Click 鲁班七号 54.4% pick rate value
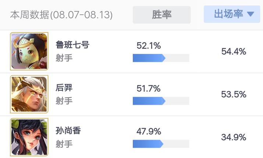 click(x=234, y=52)
